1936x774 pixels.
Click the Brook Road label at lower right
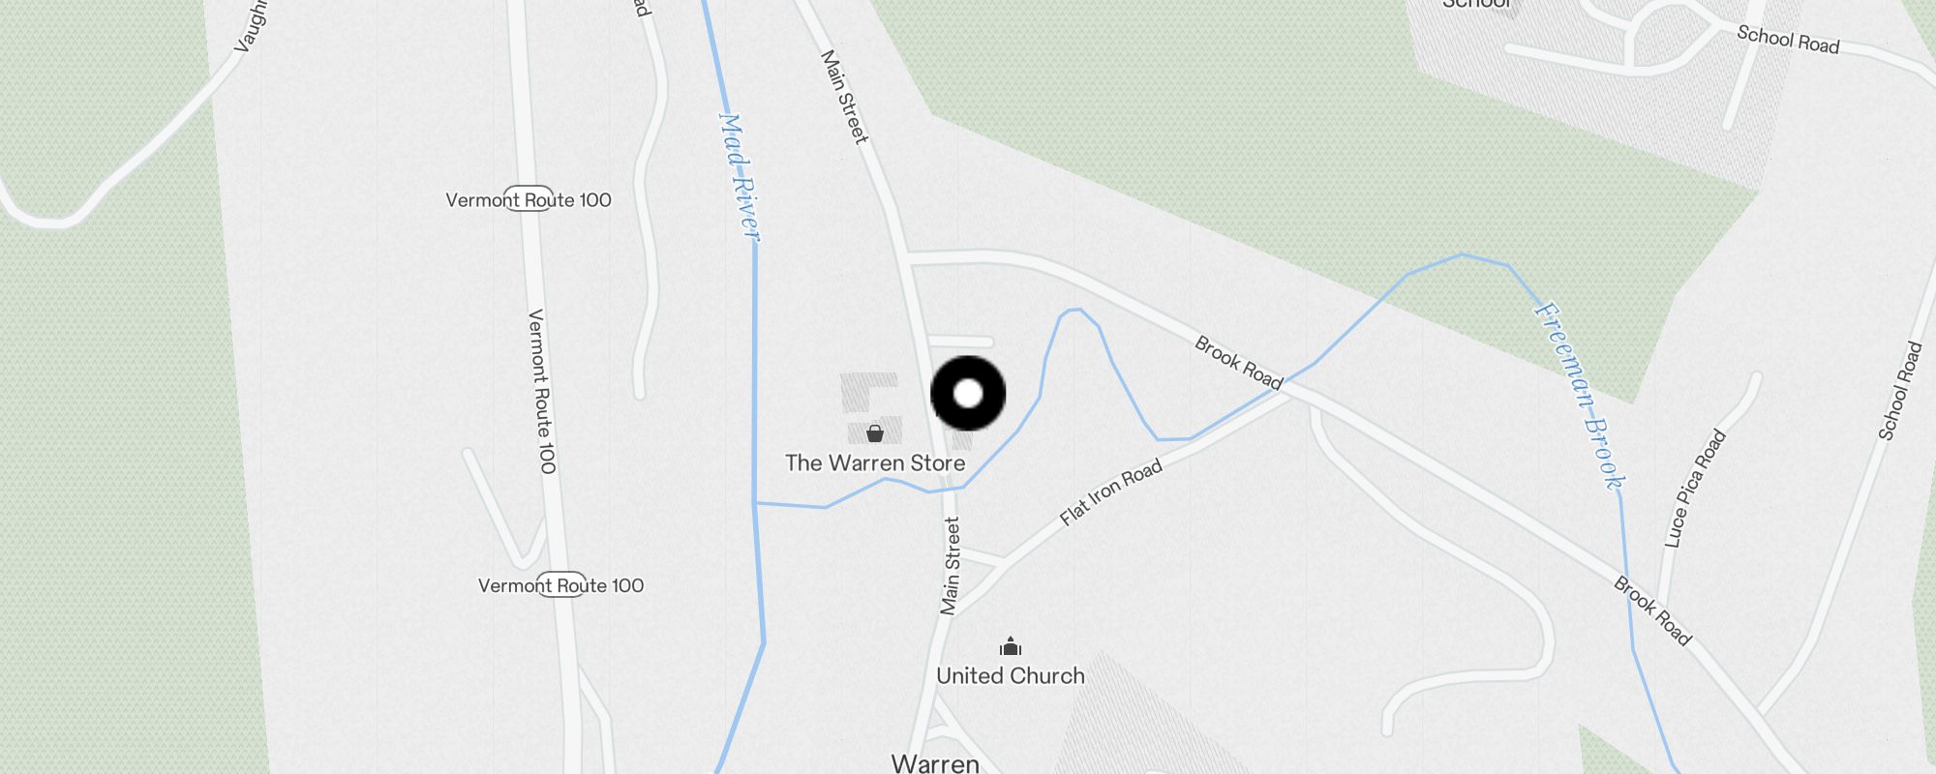tap(1652, 611)
